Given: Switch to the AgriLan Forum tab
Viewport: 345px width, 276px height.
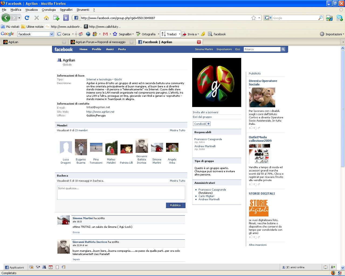Looking at the screenshot, I should click(x=101, y=42).
